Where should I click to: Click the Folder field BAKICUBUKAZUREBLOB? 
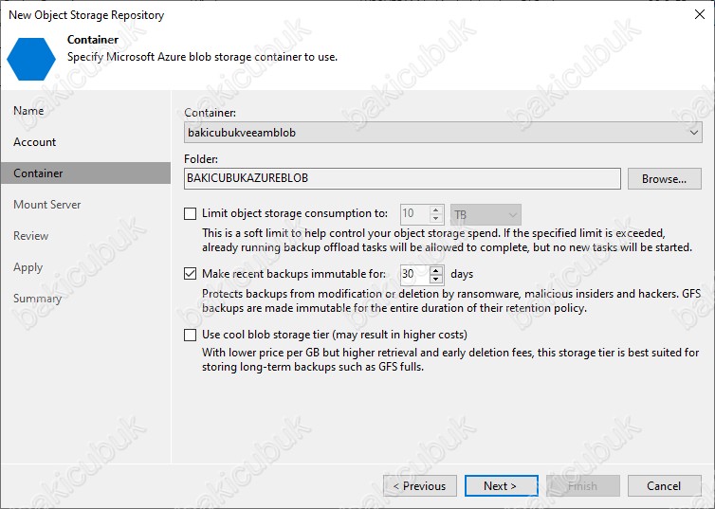click(402, 178)
